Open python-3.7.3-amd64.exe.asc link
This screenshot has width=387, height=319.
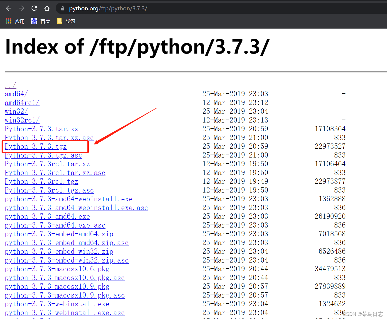point(55,225)
